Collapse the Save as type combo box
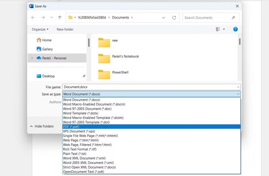Image resolution: width=269 pixels, height=176 pixels. tap(238, 94)
